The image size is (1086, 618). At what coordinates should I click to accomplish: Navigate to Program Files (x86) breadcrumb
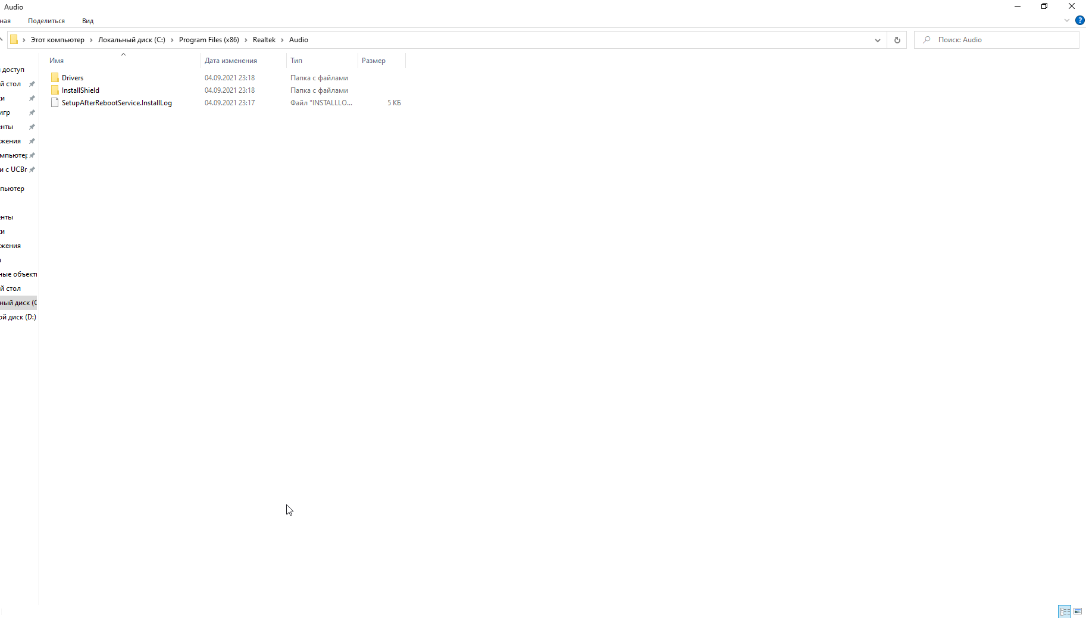pyautogui.click(x=209, y=40)
